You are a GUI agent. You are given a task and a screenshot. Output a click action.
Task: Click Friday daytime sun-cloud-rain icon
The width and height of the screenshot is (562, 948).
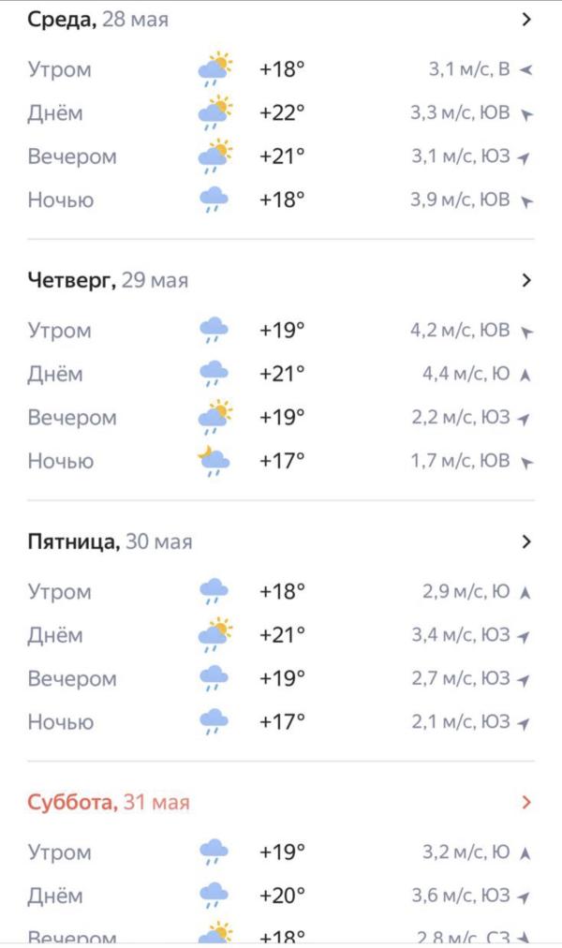[215, 635]
